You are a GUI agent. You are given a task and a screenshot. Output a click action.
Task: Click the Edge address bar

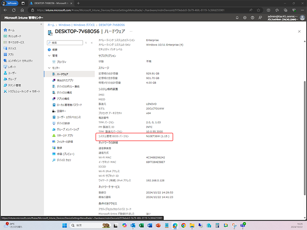point(130,10)
